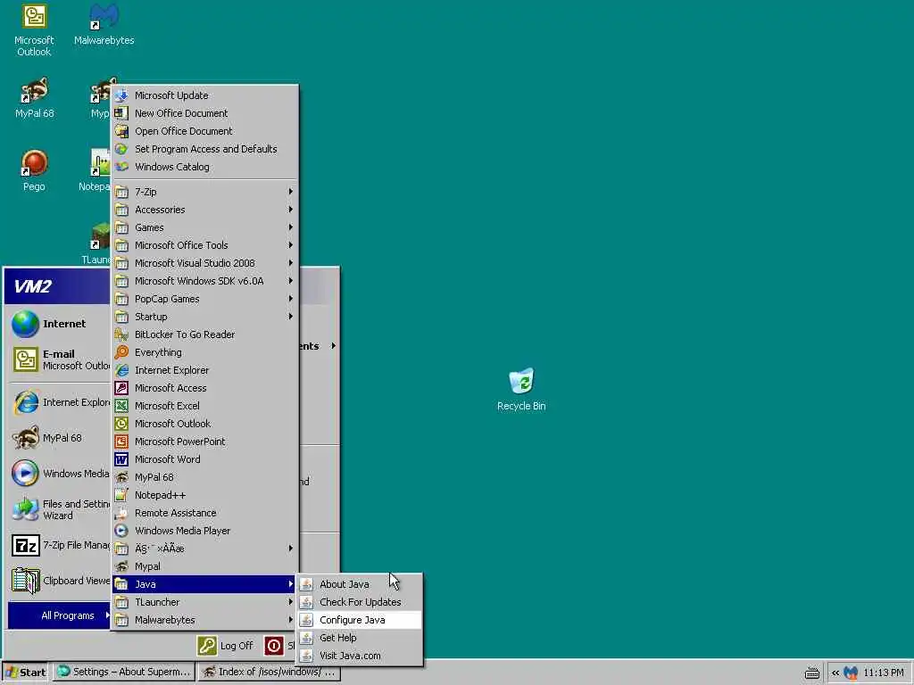The image size is (914, 685).
Task: Switch to Settings – About Superm... taskbar window
Action: click(124, 673)
